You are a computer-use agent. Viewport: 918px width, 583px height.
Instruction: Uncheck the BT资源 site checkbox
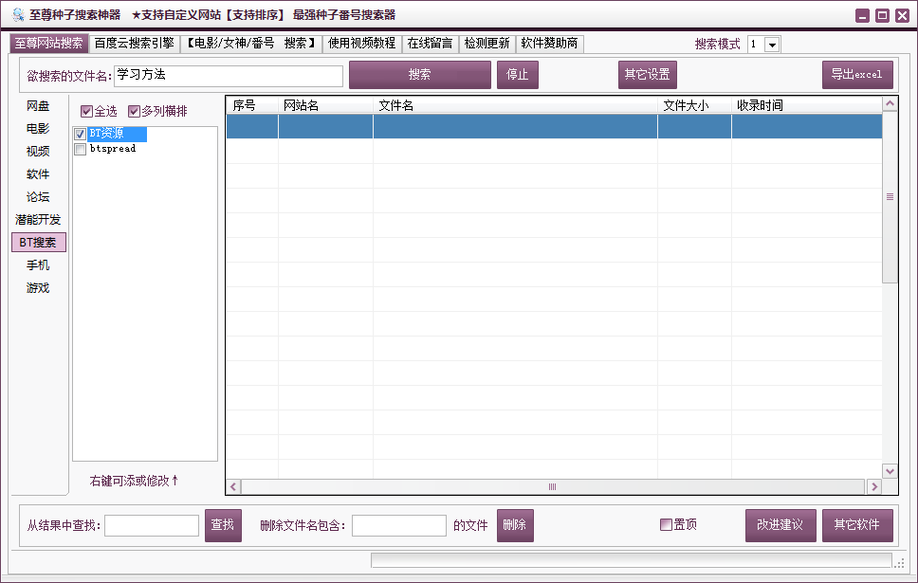point(80,134)
